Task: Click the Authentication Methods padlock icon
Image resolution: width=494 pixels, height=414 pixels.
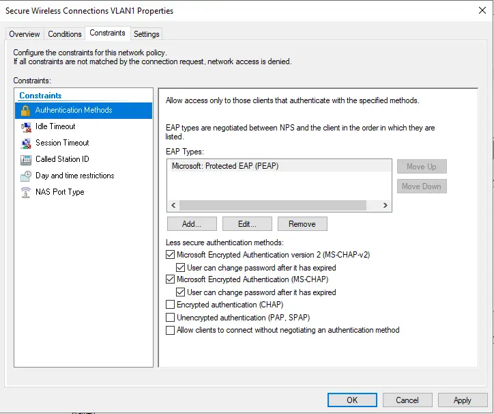Action: (25, 111)
